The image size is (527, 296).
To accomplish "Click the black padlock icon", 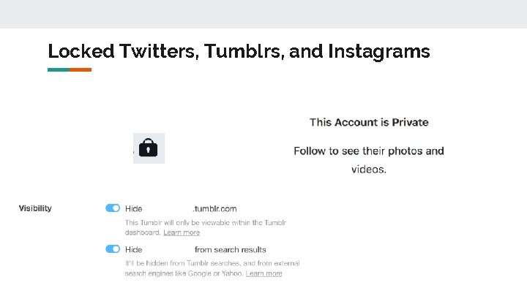I will (x=149, y=148).
